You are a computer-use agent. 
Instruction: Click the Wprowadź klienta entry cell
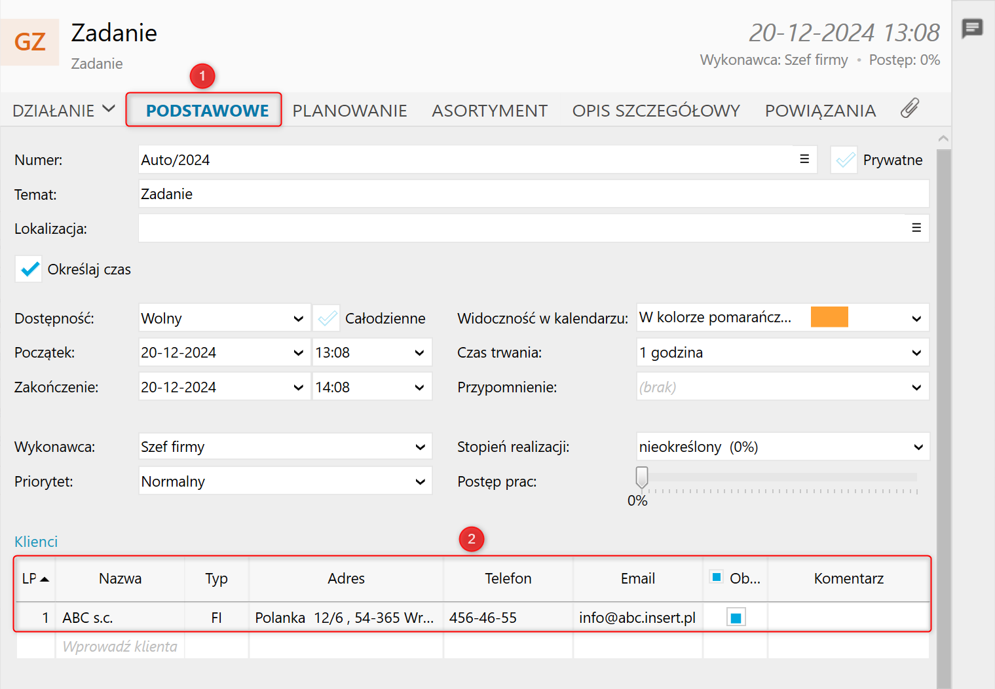click(x=120, y=646)
